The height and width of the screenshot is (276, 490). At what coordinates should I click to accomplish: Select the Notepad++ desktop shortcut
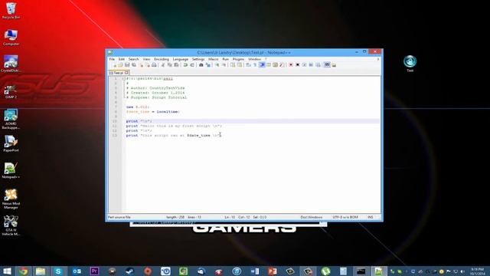(11, 170)
